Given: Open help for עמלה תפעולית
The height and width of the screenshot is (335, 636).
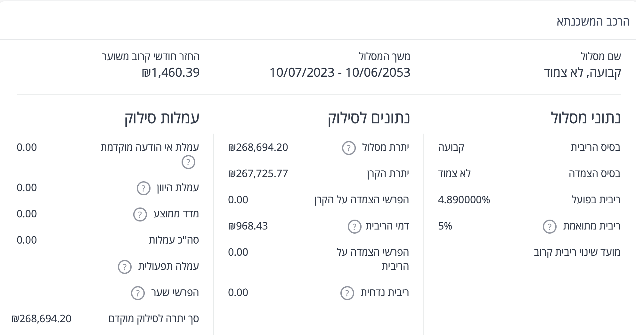Looking at the screenshot, I should (x=125, y=267).
